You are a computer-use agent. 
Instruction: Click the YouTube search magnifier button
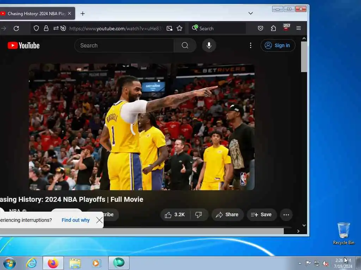pos(185,45)
